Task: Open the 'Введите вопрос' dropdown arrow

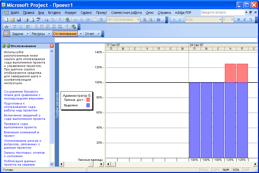Action: click(246, 12)
